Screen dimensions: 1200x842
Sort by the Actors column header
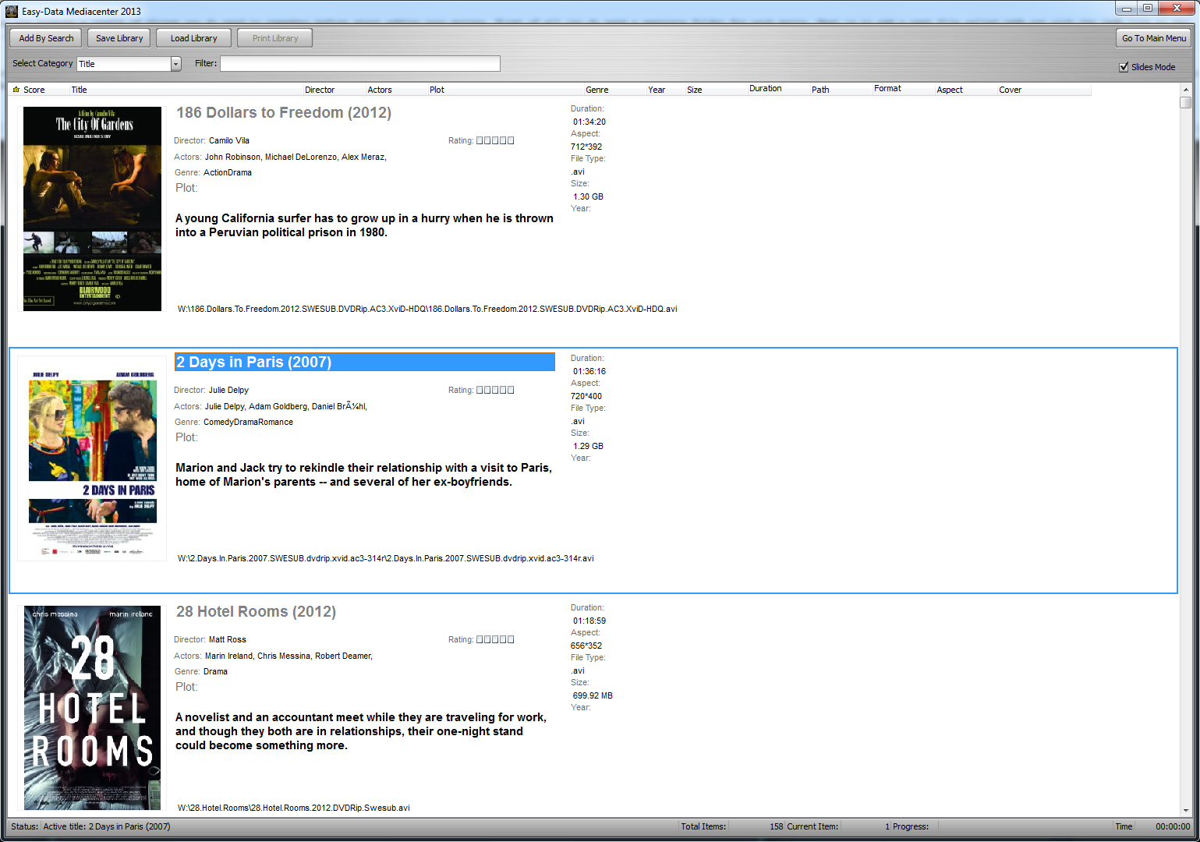tap(380, 90)
